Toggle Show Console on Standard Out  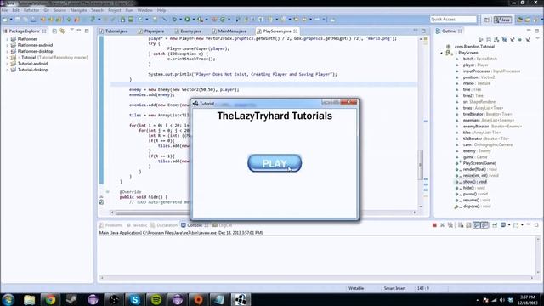coord(477,225)
